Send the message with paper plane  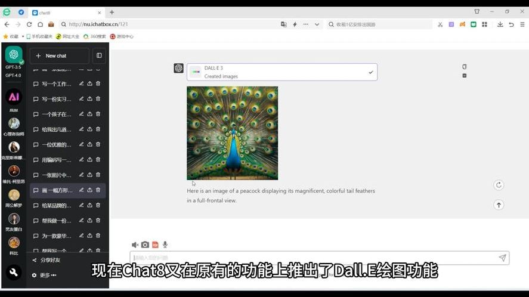click(502, 258)
